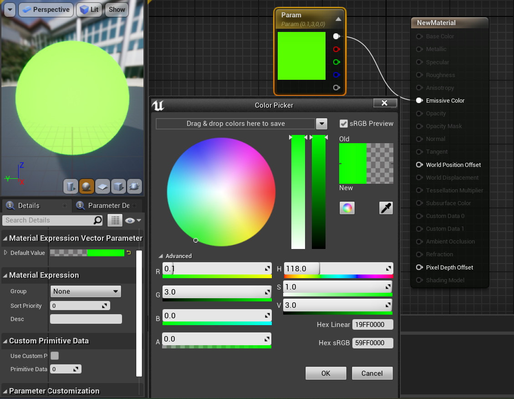The height and width of the screenshot is (399, 514).
Task: Select the plane preview shape
Action: click(102, 186)
